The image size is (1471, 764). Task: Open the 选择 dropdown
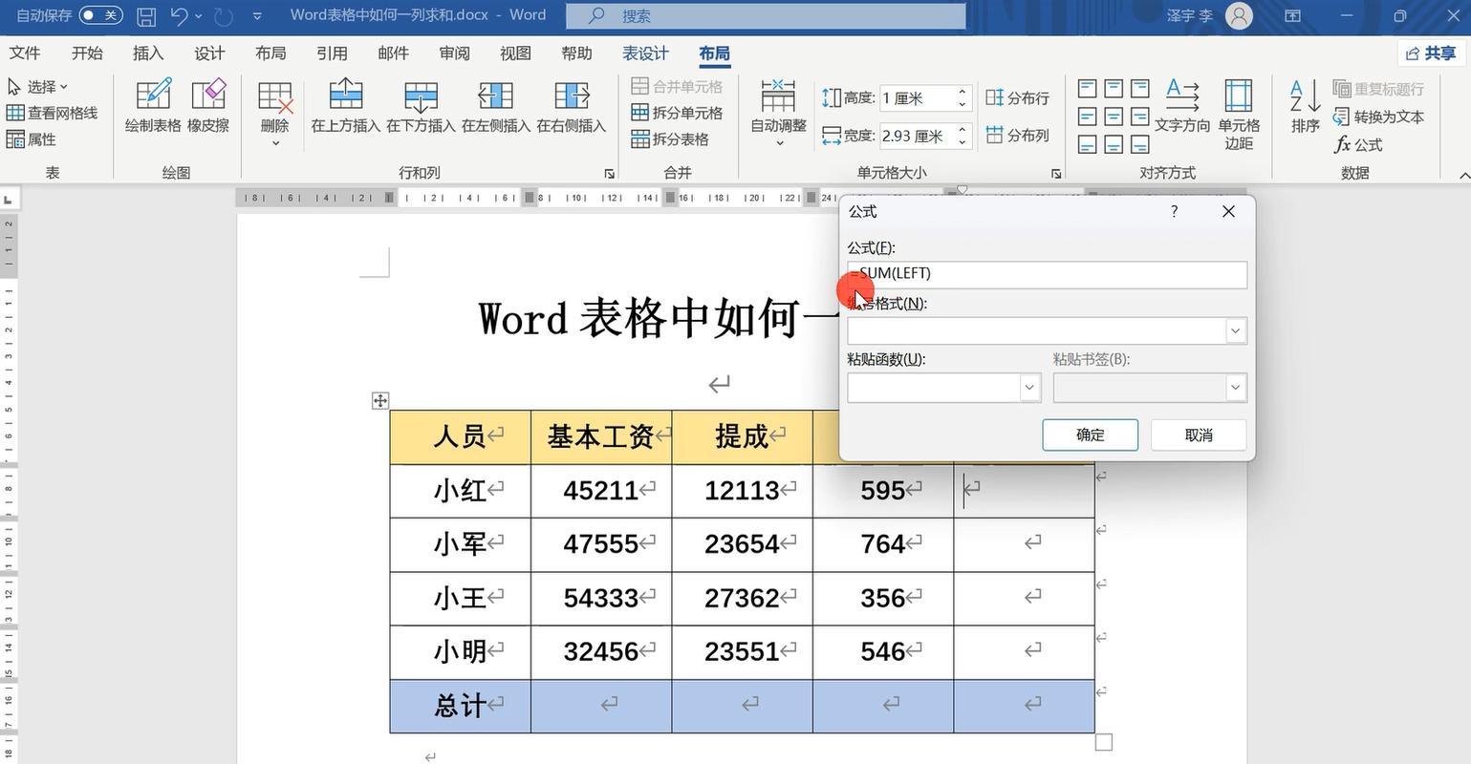pos(38,87)
